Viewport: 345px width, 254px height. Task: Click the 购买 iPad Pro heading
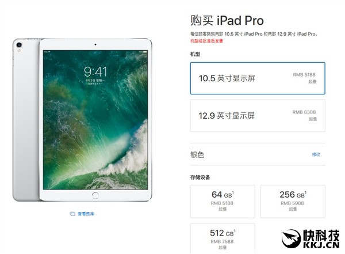point(227,21)
